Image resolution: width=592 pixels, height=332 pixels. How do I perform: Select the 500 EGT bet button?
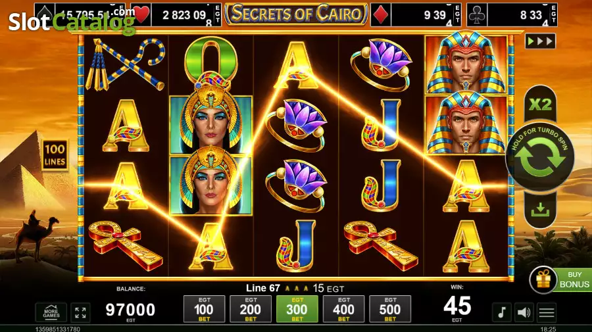[390, 309]
